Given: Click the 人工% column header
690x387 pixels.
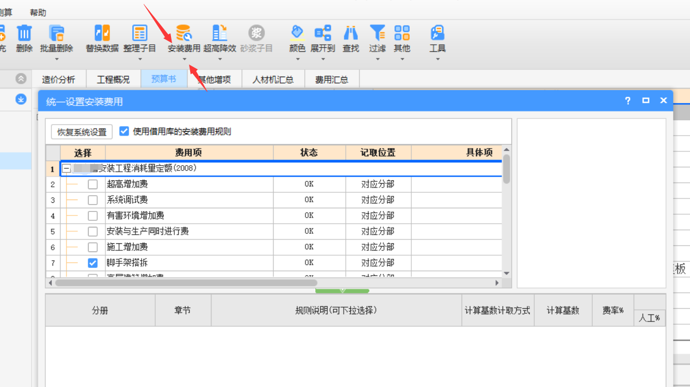Looking at the screenshot, I should click(x=650, y=318).
